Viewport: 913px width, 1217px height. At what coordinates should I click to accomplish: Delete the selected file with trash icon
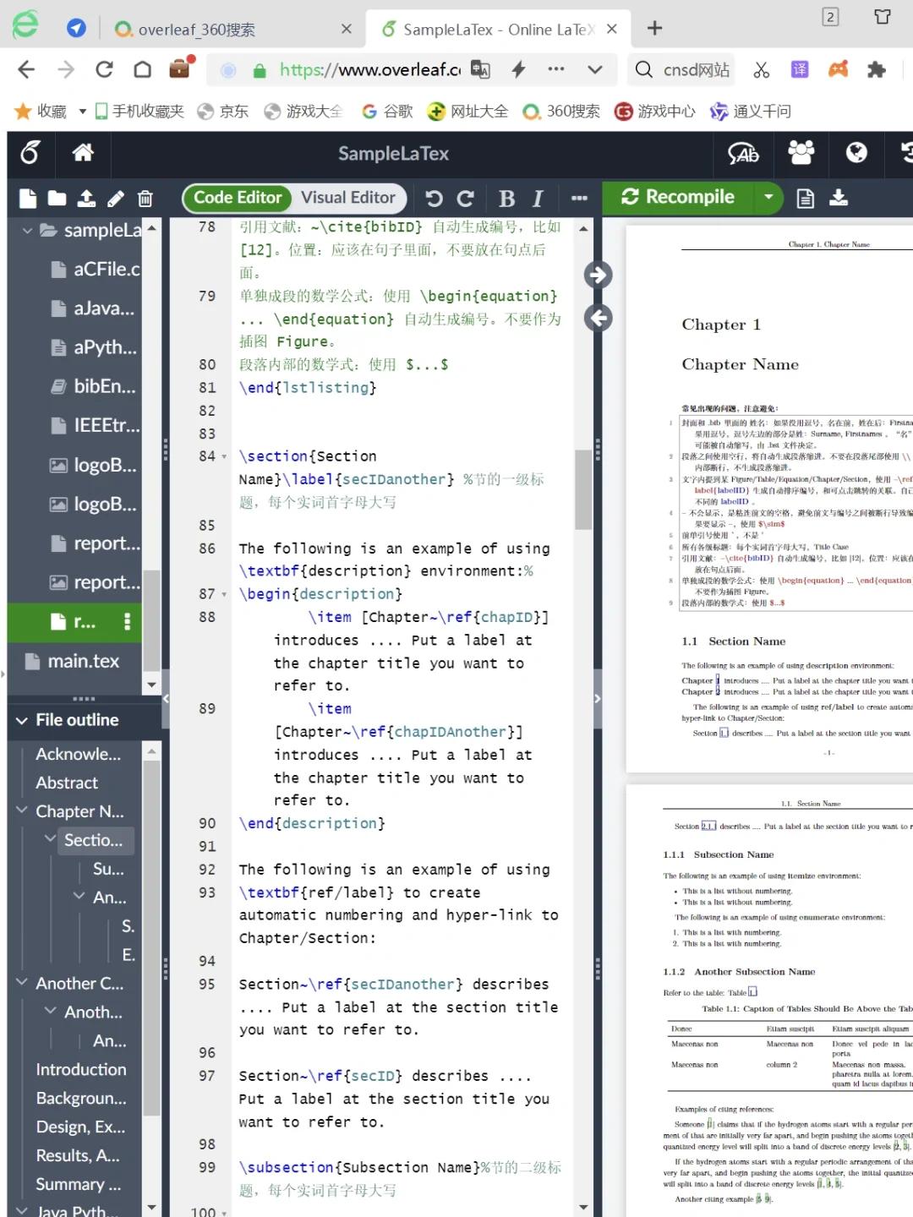[x=145, y=199]
